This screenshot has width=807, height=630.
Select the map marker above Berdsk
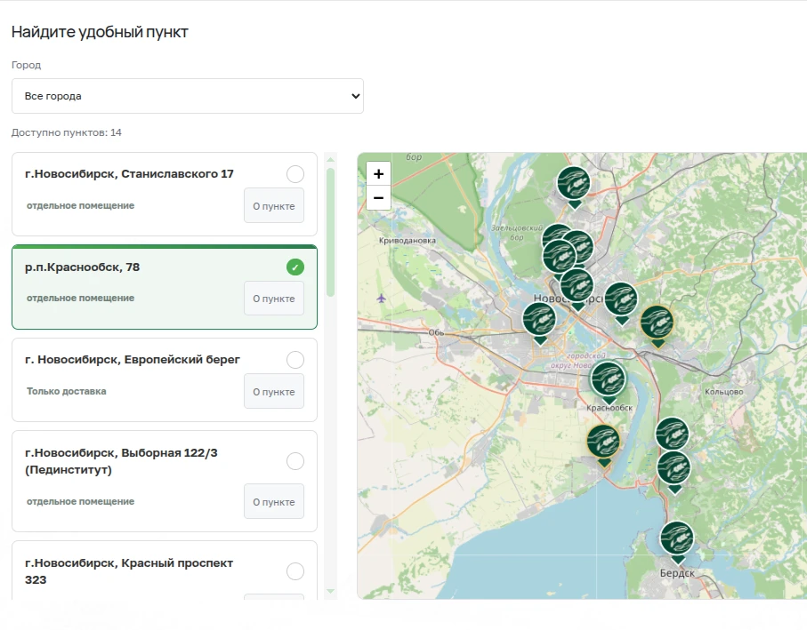pyautogui.click(x=677, y=540)
